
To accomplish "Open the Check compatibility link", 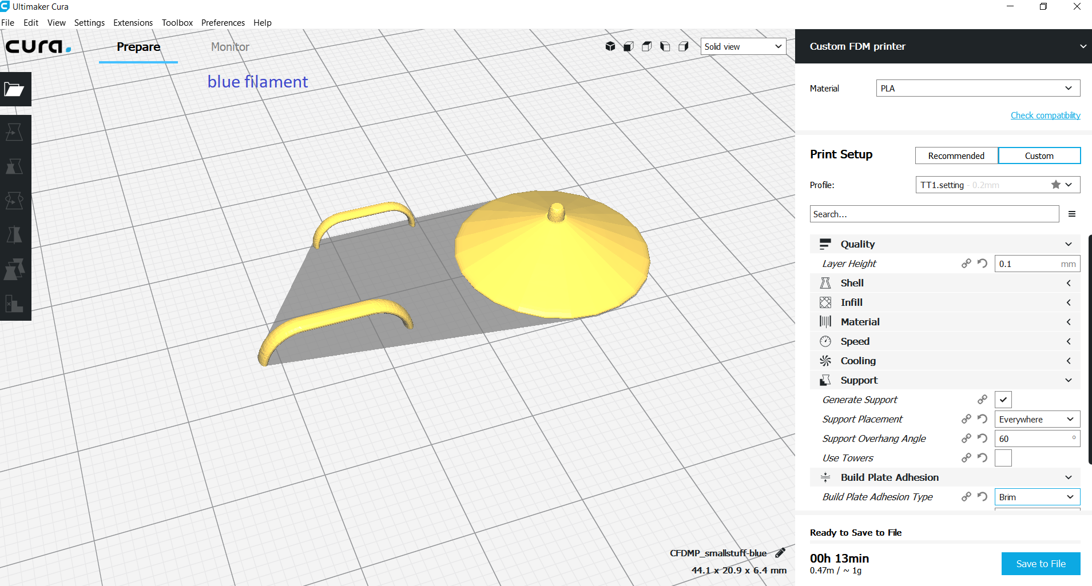I will pyautogui.click(x=1045, y=115).
